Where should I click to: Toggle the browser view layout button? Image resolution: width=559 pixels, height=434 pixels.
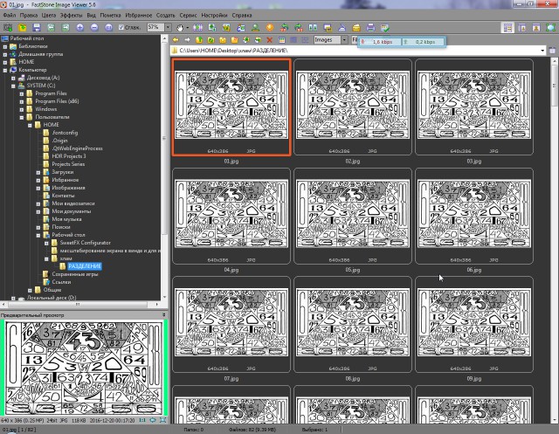click(x=507, y=28)
